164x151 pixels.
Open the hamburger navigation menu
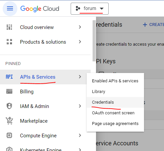[10, 9]
